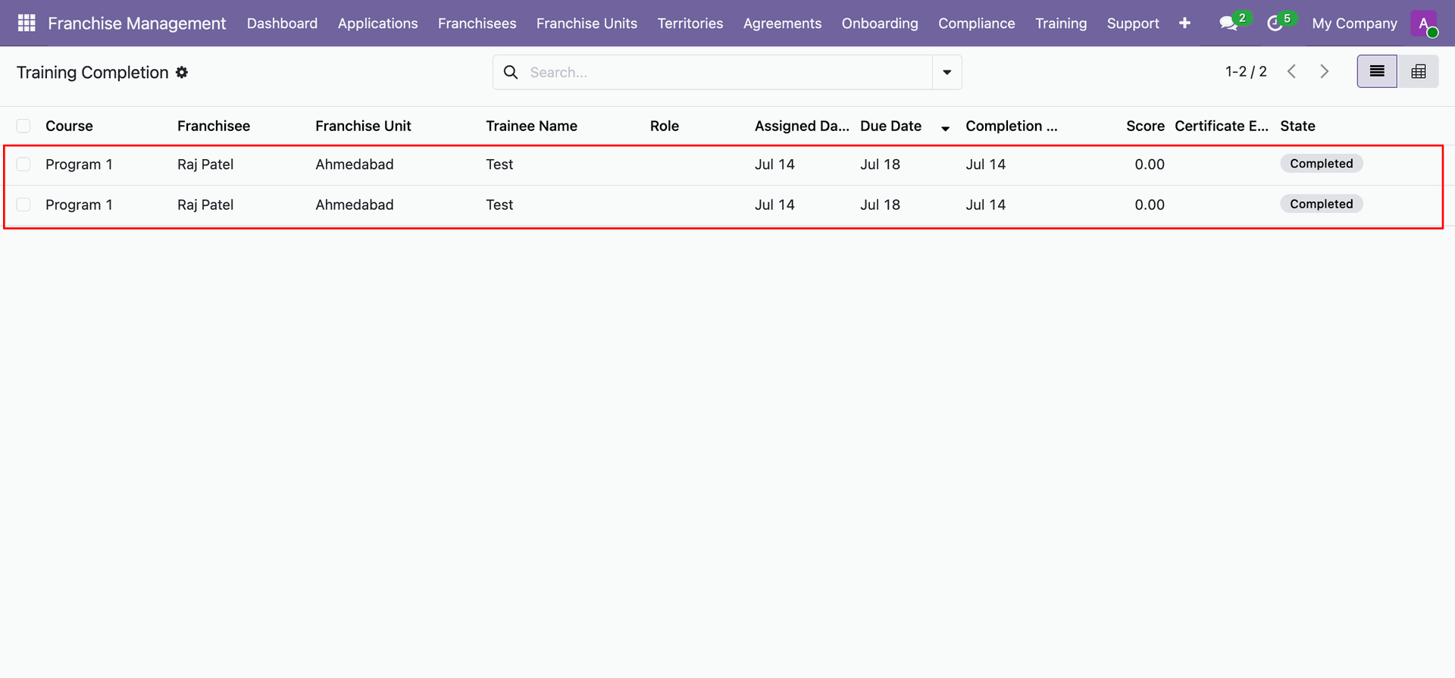
Task: Click the Franchise Management app title
Action: pyautogui.click(x=137, y=23)
